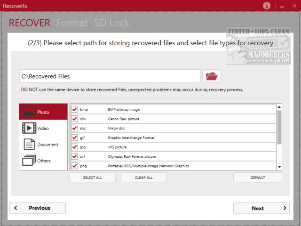Open the info about icon in title bar
Image resolution: width=301 pixels, height=226 pixels.
(x=267, y=6)
